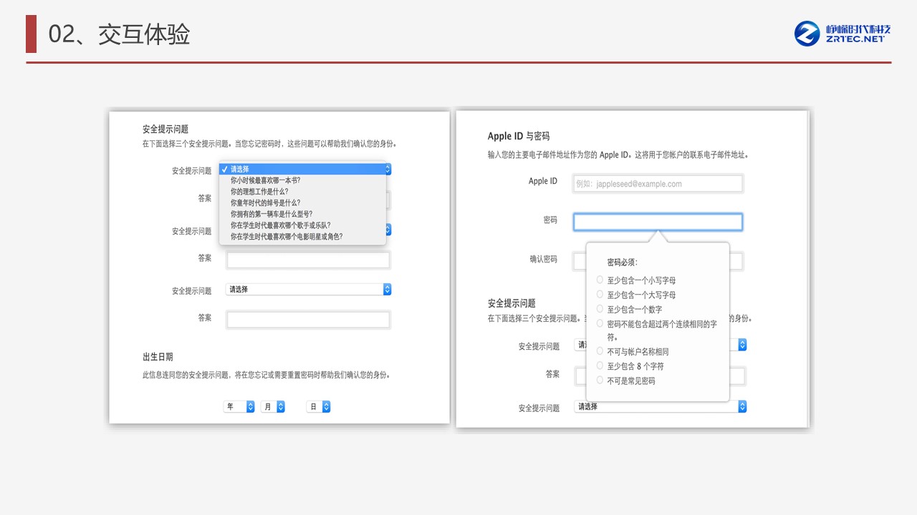Click the Apple ID email input field

point(657,184)
